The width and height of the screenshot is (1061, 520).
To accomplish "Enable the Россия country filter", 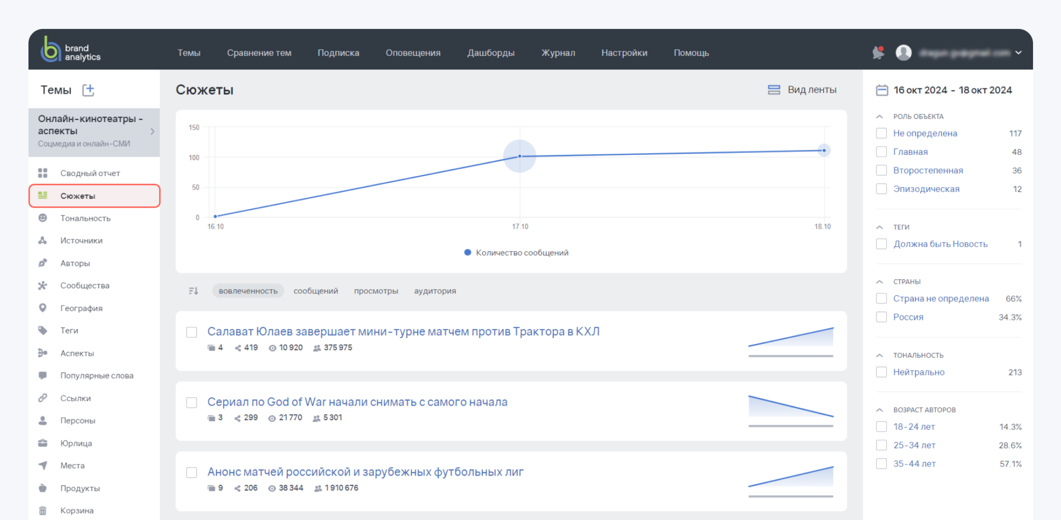I will click(x=881, y=317).
